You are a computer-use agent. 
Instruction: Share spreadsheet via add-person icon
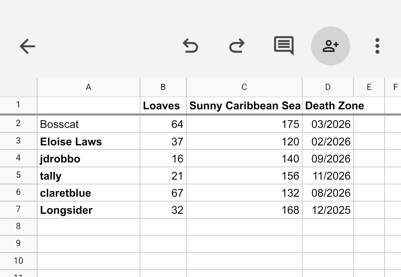coord(330,46)
